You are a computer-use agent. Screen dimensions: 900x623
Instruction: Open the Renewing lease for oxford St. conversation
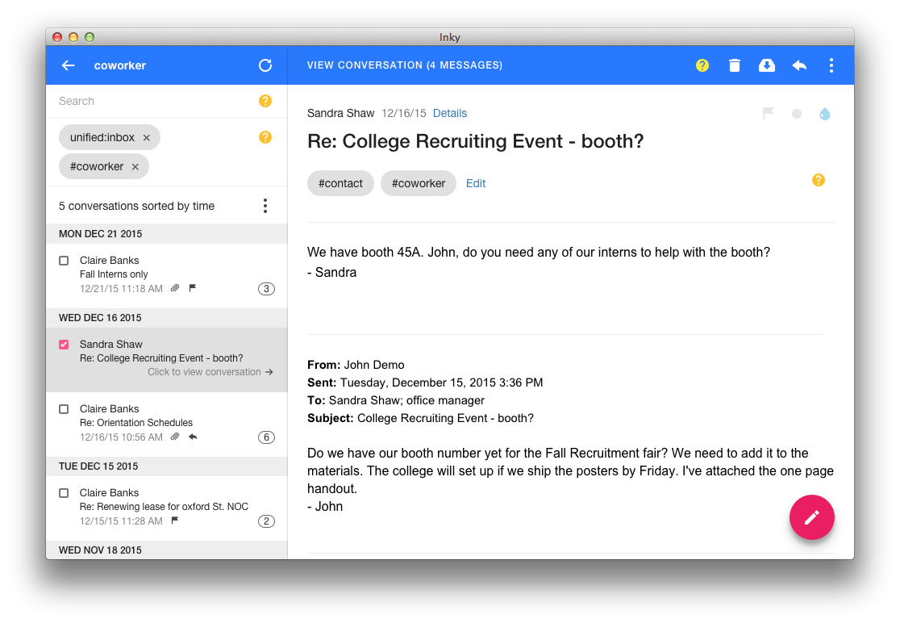point(164,506)
